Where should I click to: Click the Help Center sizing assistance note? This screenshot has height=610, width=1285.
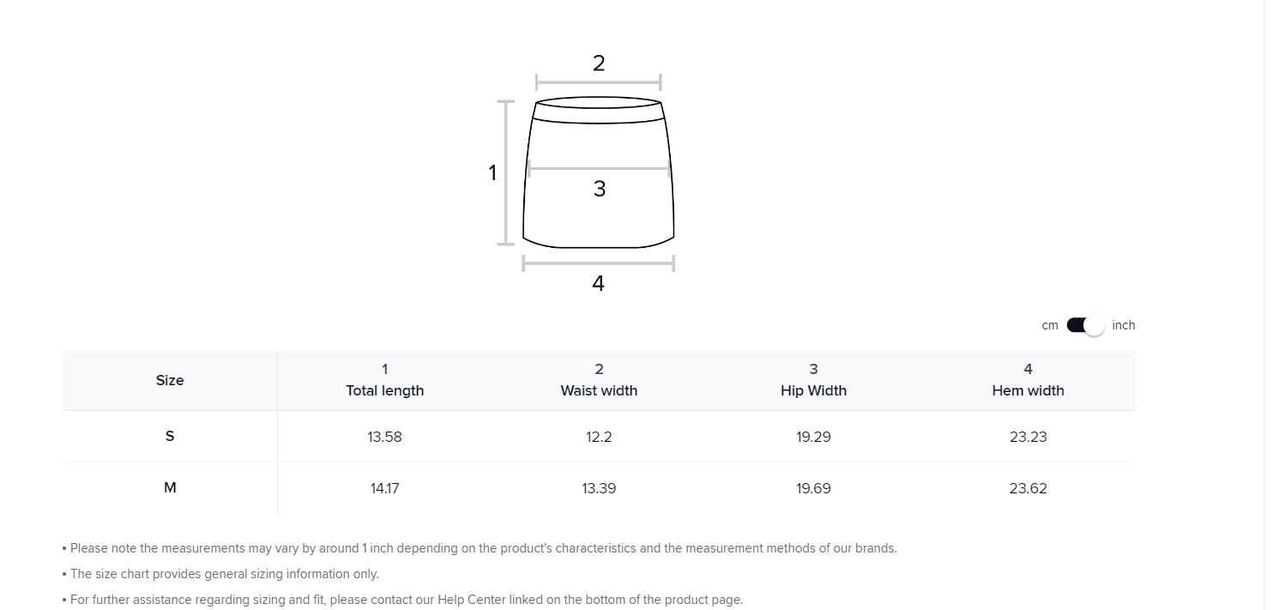pyautogui.click(x=402, y=600)
